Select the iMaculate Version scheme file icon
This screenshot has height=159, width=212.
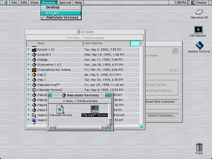tap(60, 109)
